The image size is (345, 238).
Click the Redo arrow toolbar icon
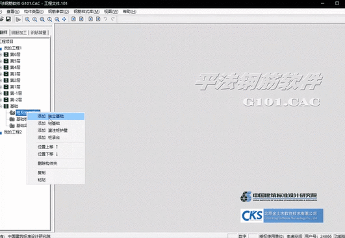click(x=113, y=19)
